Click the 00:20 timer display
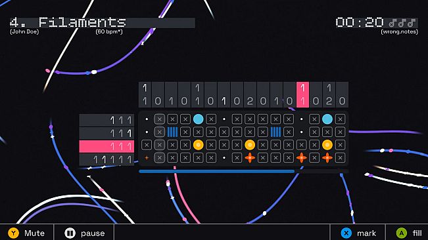428x240 pixels. [x=360, y=22]
